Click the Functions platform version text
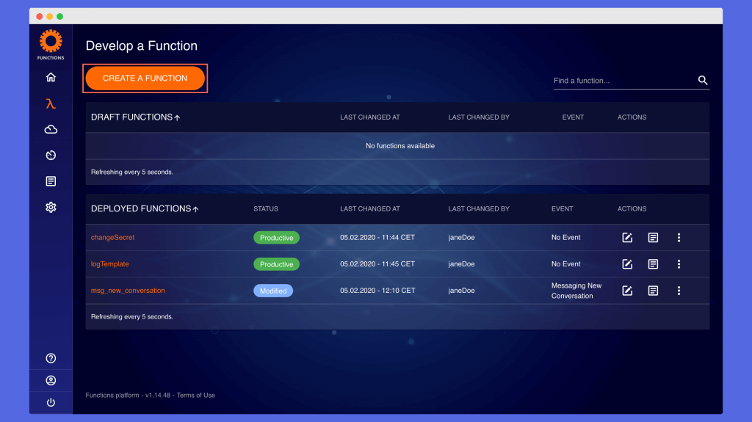This screenshot has width=752, height=422. click(x=128, y=395)
